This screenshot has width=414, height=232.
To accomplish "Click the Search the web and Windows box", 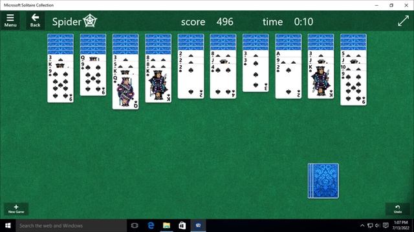I will pyautogui.click(x=71, y=226).
